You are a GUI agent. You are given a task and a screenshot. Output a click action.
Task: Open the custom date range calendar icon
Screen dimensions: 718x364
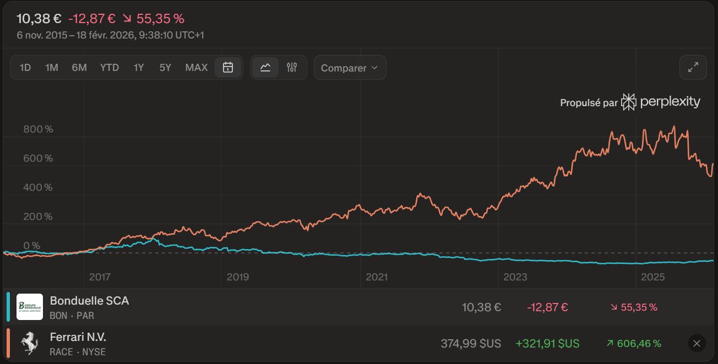tap(228, 68)
